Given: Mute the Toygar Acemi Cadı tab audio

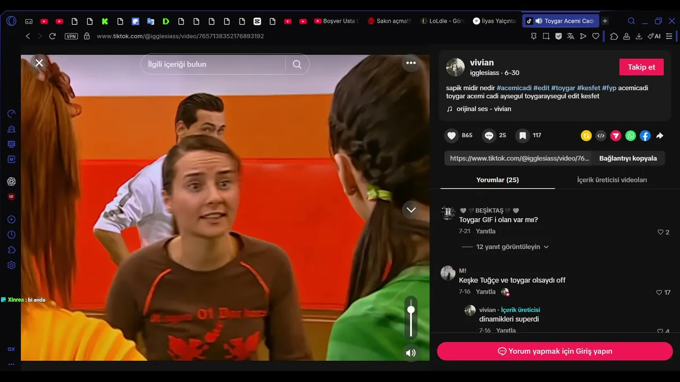Looking at the screenshot, I should 539,21.
